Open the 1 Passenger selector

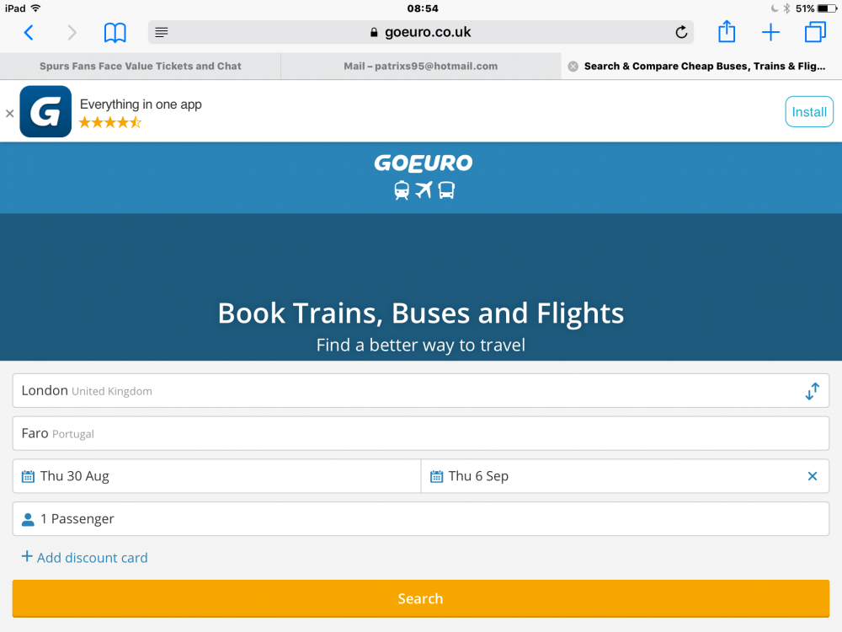421,518
